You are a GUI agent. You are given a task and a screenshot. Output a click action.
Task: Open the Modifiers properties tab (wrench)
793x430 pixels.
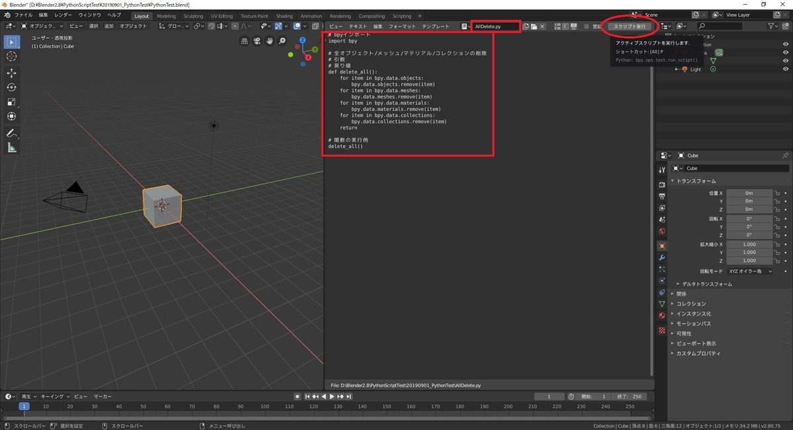(662, 257)
